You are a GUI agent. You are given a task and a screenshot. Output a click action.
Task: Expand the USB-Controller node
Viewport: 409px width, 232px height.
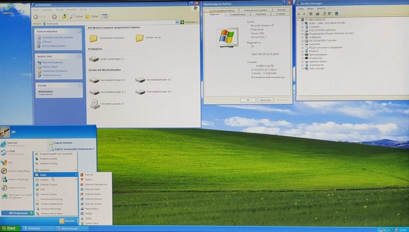point(302,69)
